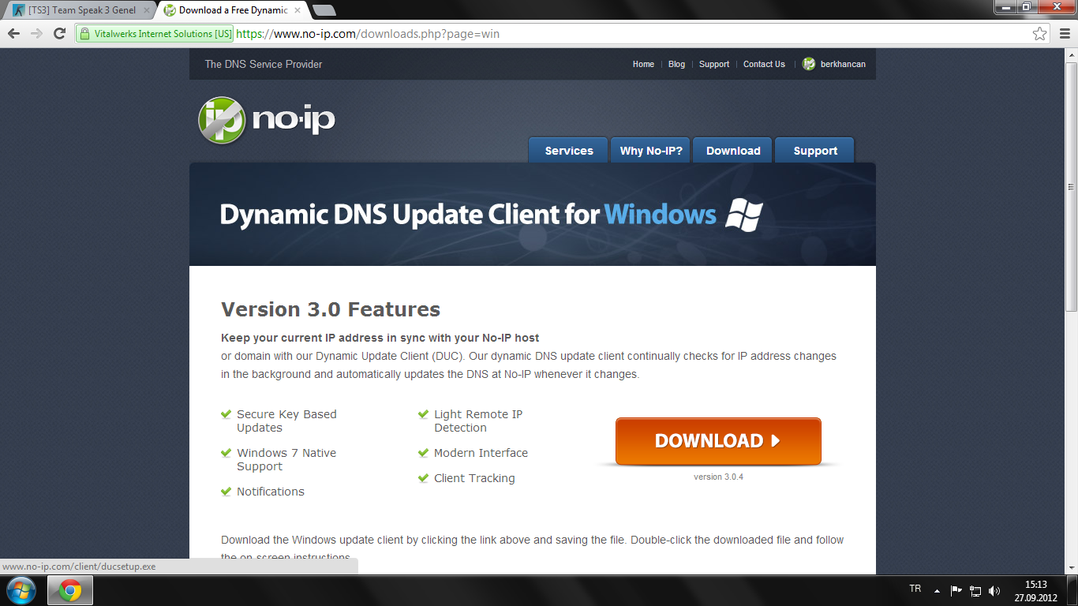Screen dimensions: 1078x606
Task: Show hidden tray icons arrow
Action: pyautogui.click(x=937, y=590)
